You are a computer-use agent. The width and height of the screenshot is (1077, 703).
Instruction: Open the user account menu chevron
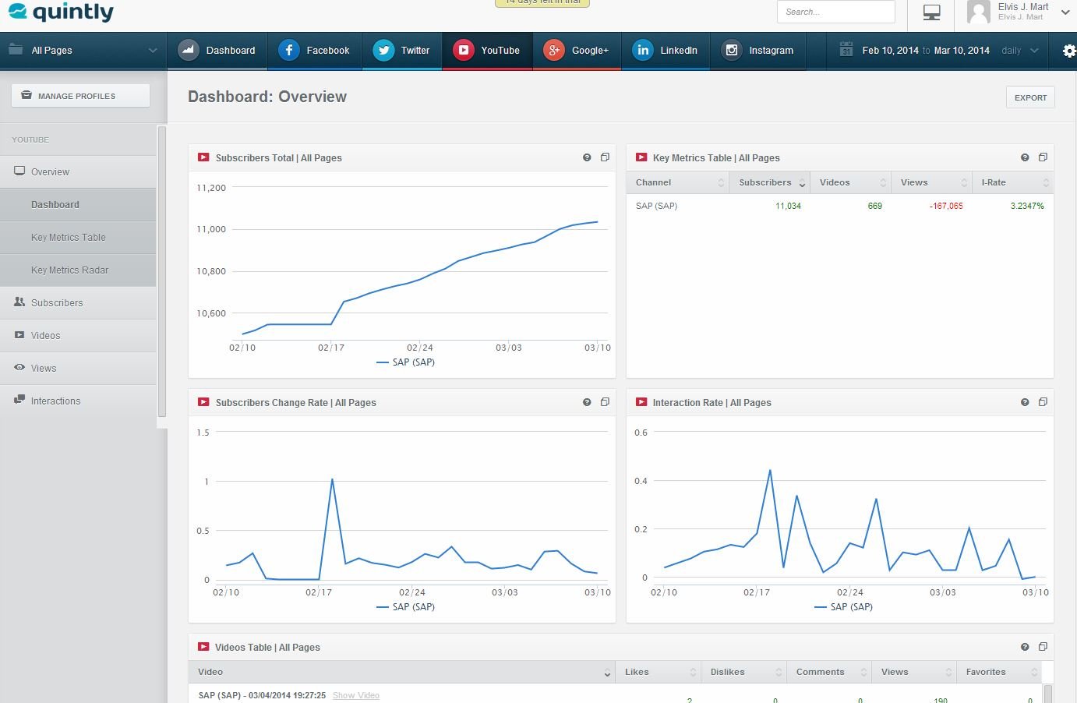pyautogui.click(x=1065, y=12)
